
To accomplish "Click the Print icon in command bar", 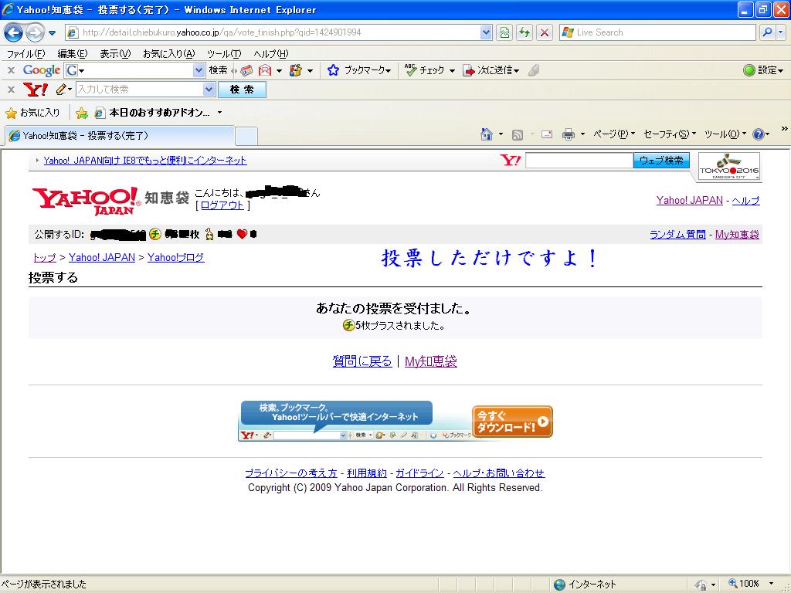I will pyautogui.click(x=569, y=134).
